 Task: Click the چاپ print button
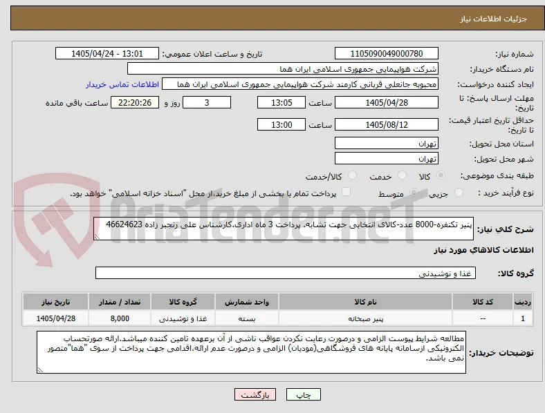pos(304,394)
